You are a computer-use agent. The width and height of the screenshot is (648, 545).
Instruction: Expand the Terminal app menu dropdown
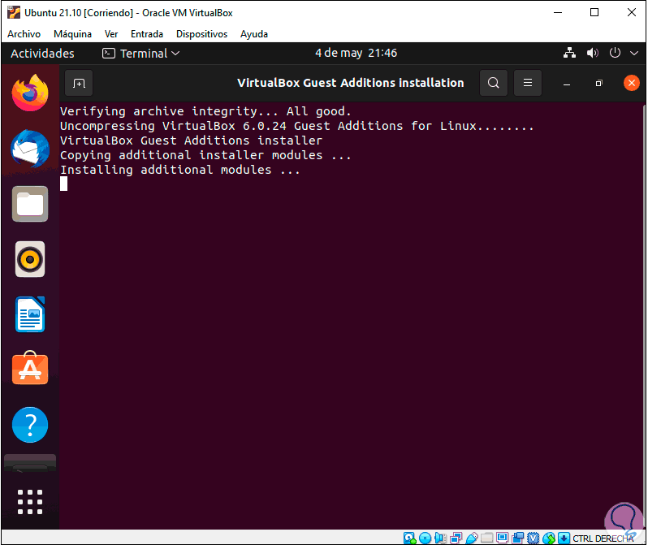(141, 54)
